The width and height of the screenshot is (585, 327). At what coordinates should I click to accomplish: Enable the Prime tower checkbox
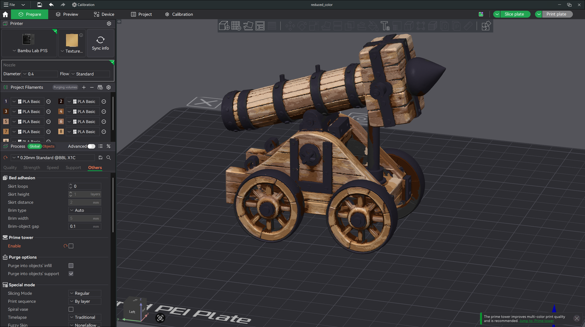(71, 246)
